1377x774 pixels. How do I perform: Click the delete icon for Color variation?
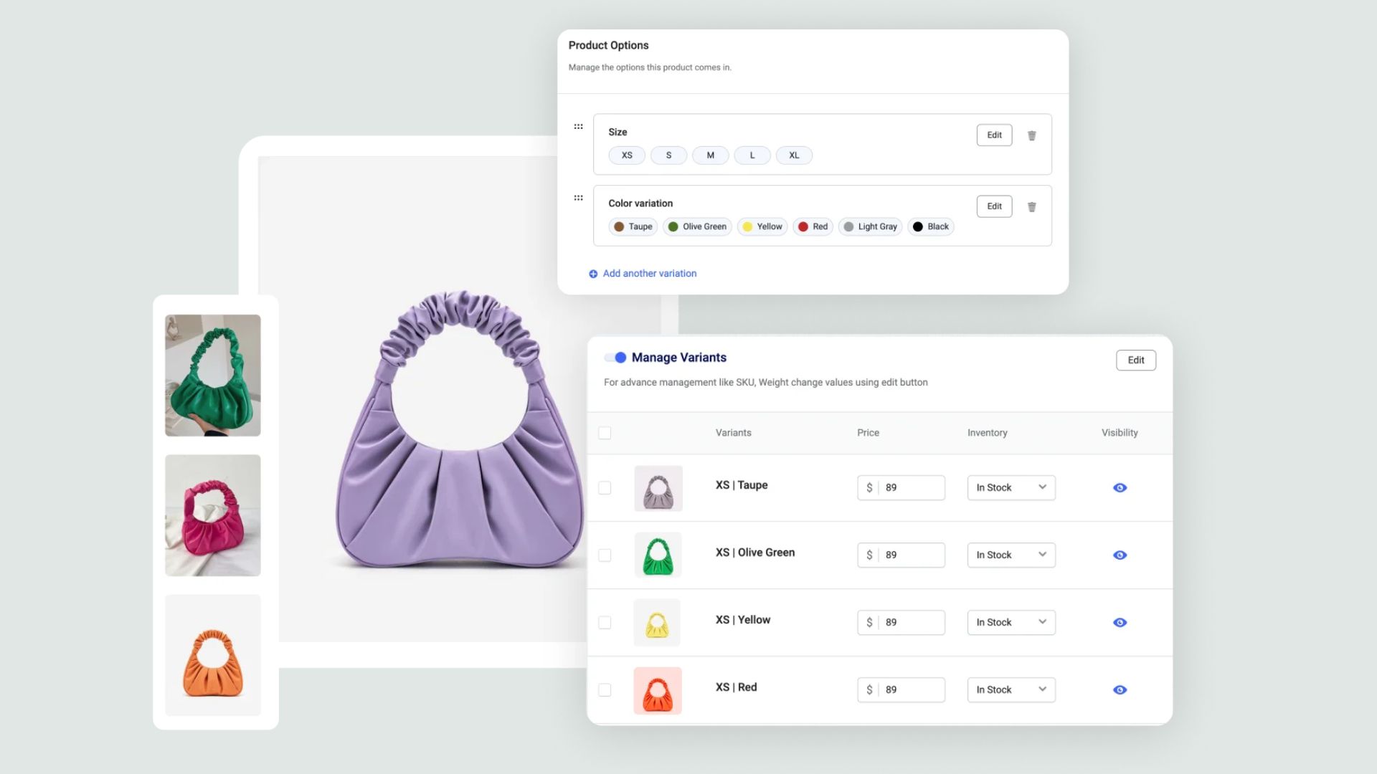[1032, 206]
